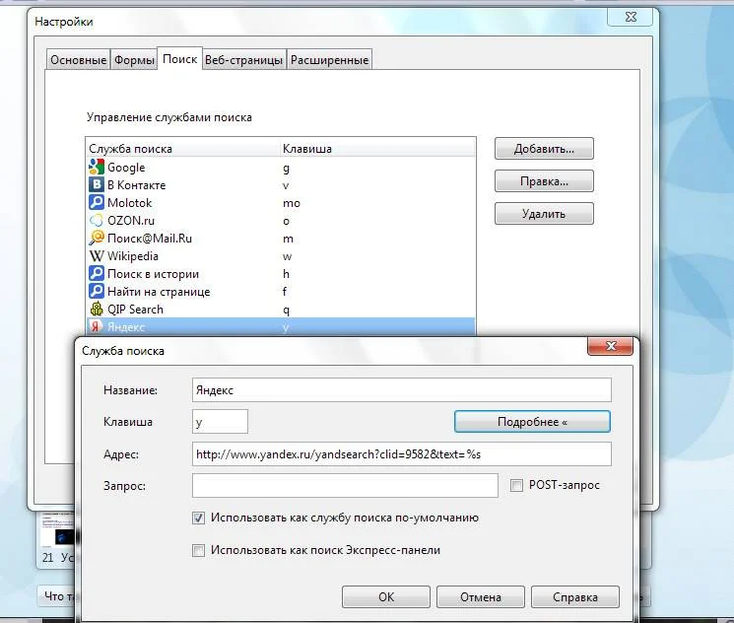Viewport: 734px width, 623px height.
Task: Open help via Справка button
Action: 575,596
